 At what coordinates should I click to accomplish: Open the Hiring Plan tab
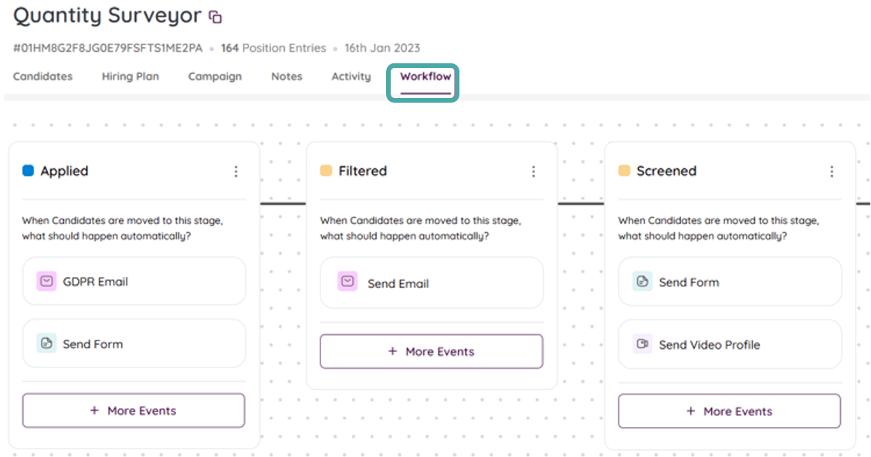point(130,76)
